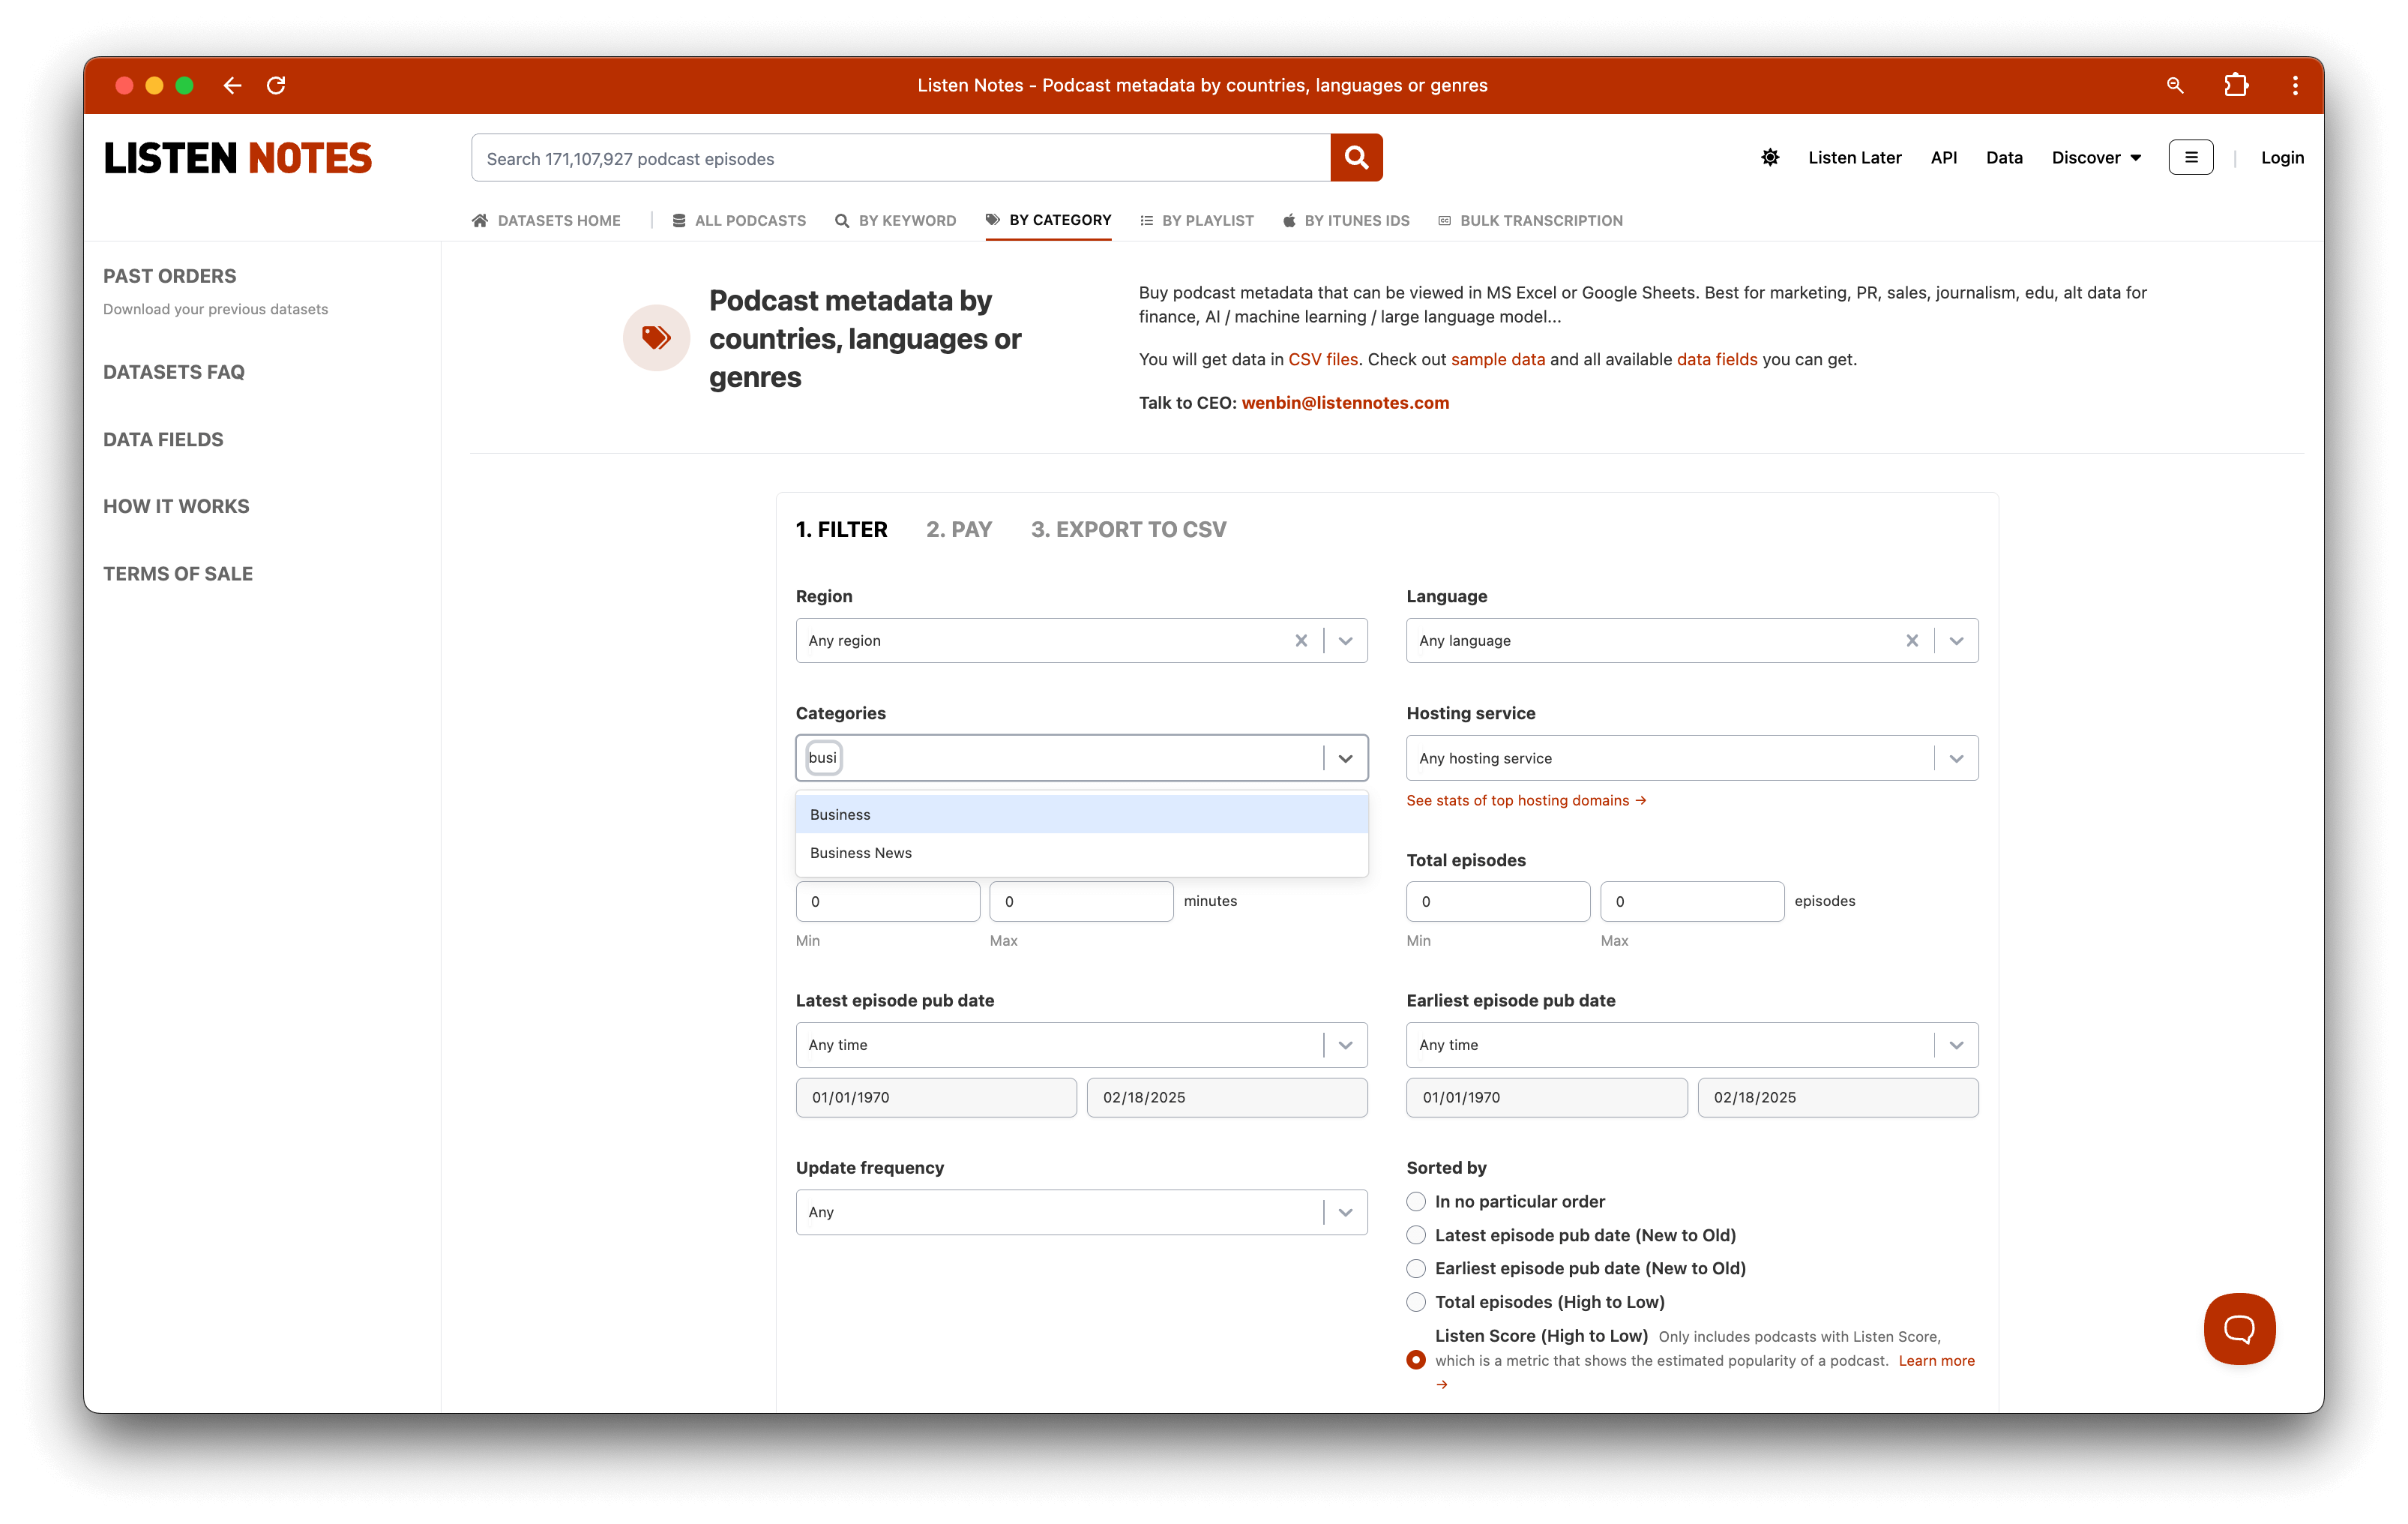Click the red search magnifier button
2408x1524 pixels.
1356,157
